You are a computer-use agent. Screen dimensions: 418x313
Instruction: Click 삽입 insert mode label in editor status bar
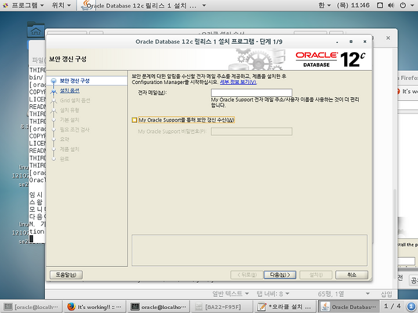click(386, 294)
